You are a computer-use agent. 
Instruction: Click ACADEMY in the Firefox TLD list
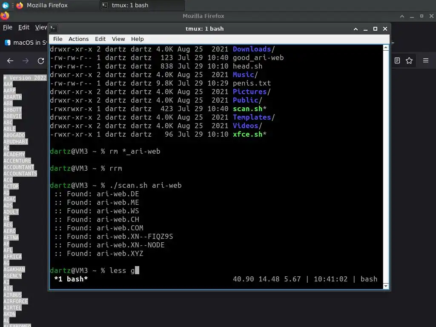[x=14, y=154]
